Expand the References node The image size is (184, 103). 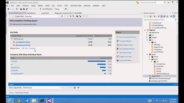point(147,33)
